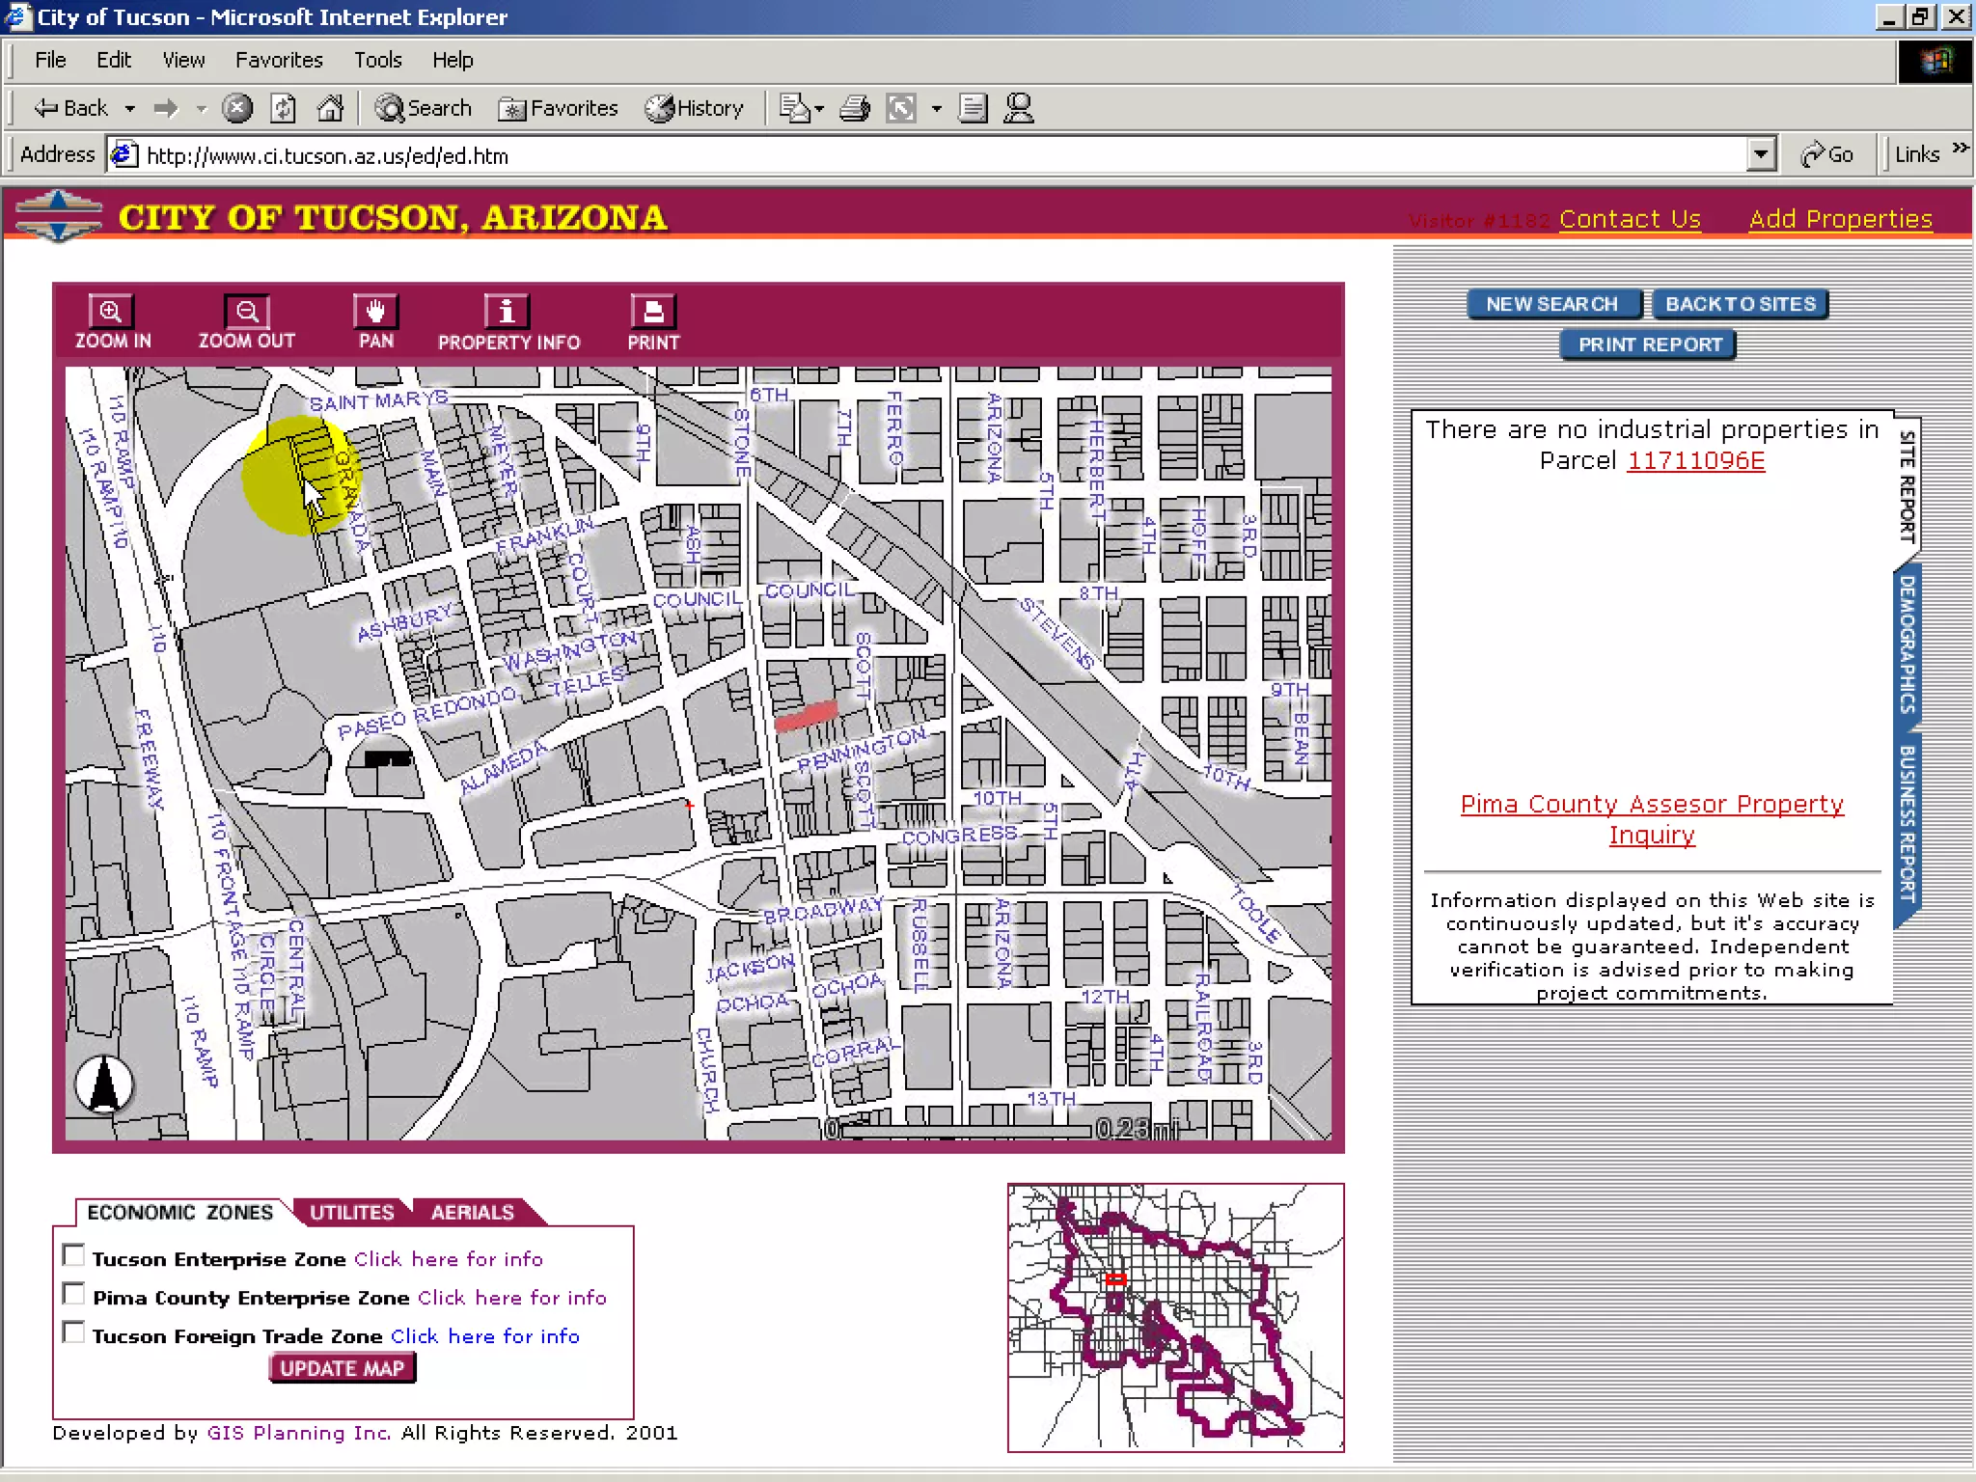Click the Print Report button
Image resolution: width=1976 pixels, height=1482 pixels.
[x=1649, y=344]
